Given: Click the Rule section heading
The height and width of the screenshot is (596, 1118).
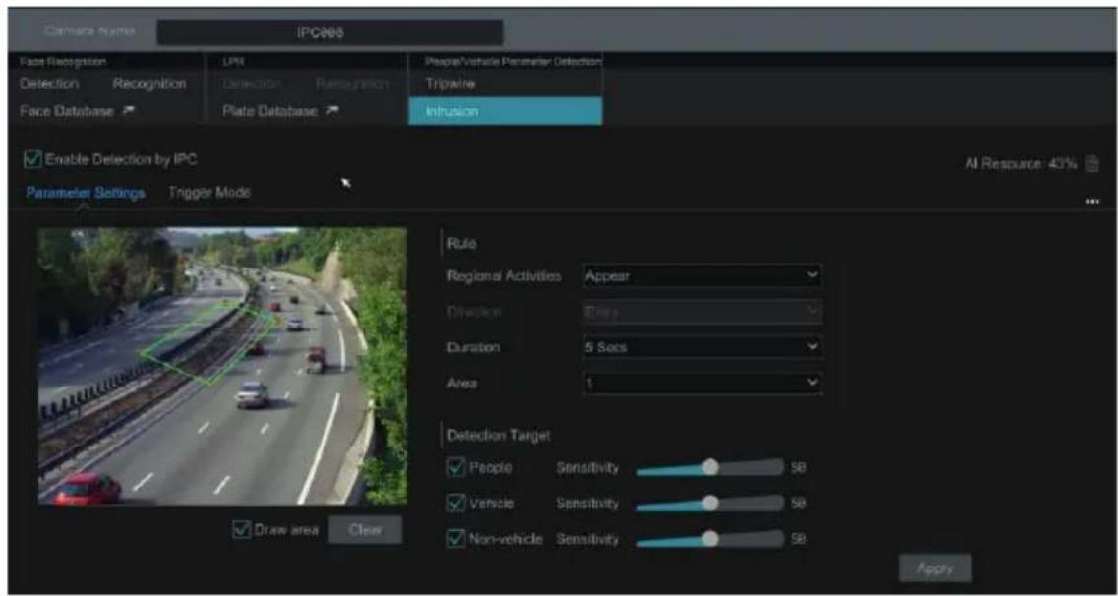Looking at the screenshot, I should click(461, 243).
